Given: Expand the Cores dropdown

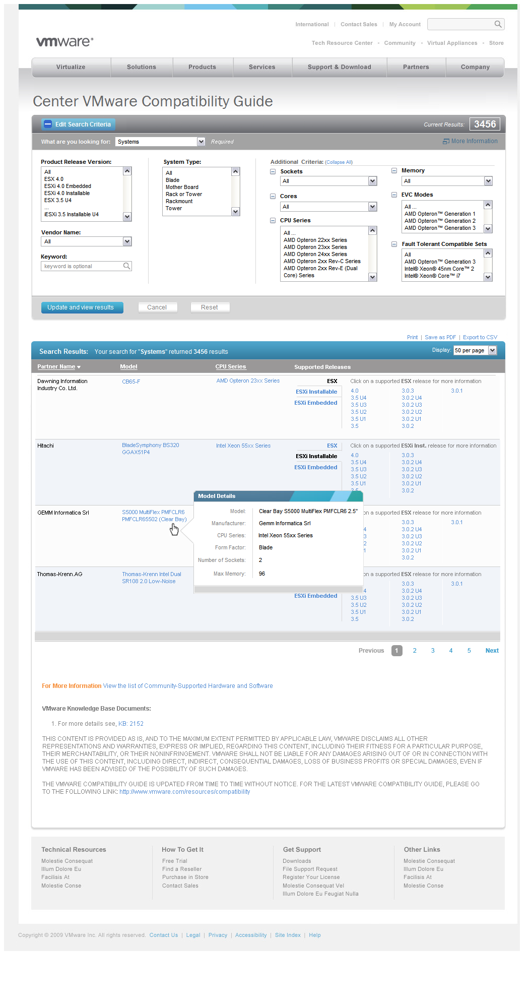Looking at the screenshot, I should [372, 207].
